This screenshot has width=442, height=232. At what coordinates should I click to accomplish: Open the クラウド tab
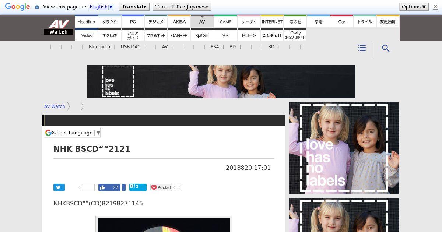tap(109, 21)
